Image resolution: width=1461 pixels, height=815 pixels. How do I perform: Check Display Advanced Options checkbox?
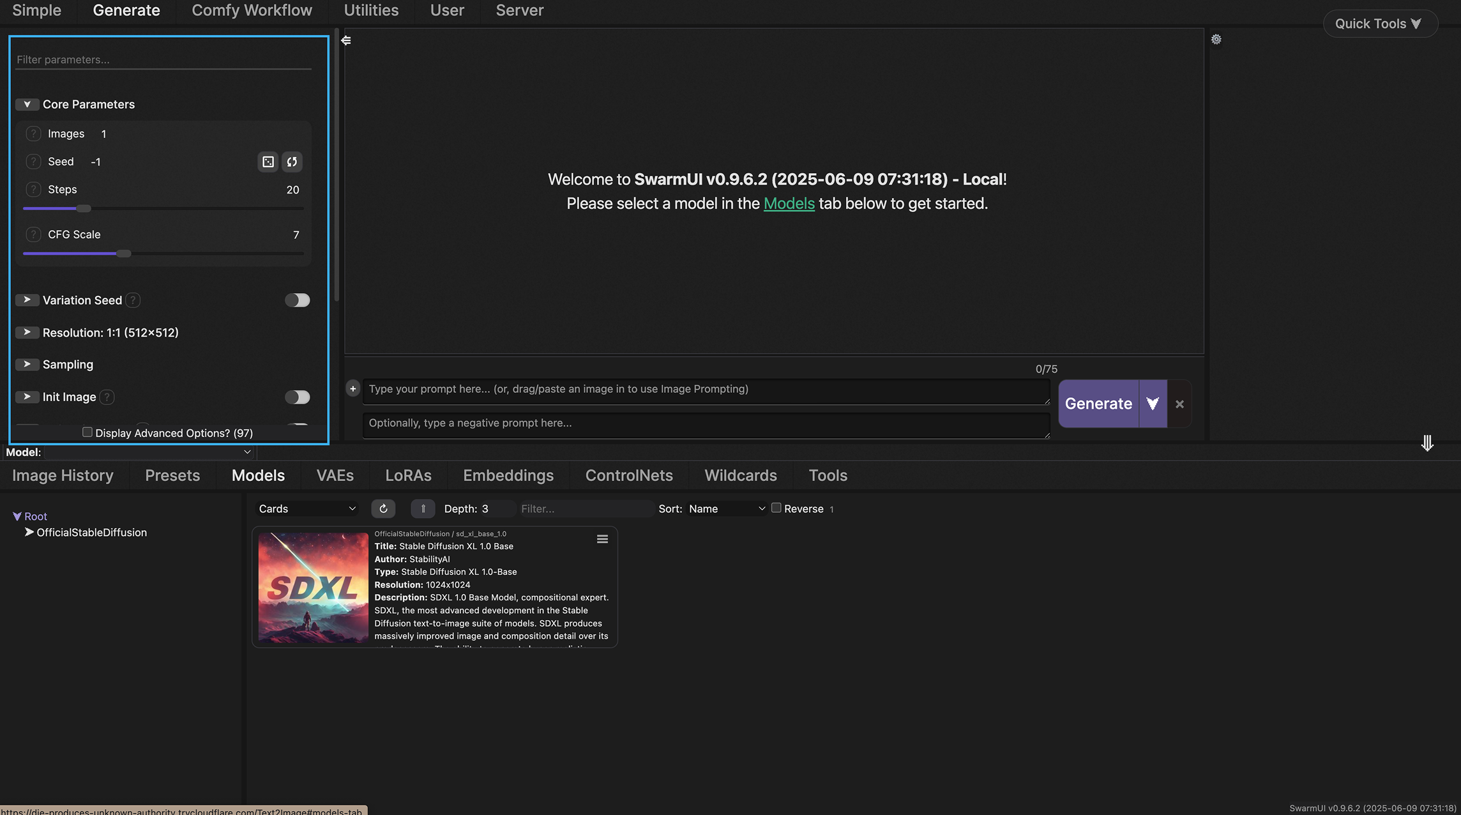click(x=87, y=432)
